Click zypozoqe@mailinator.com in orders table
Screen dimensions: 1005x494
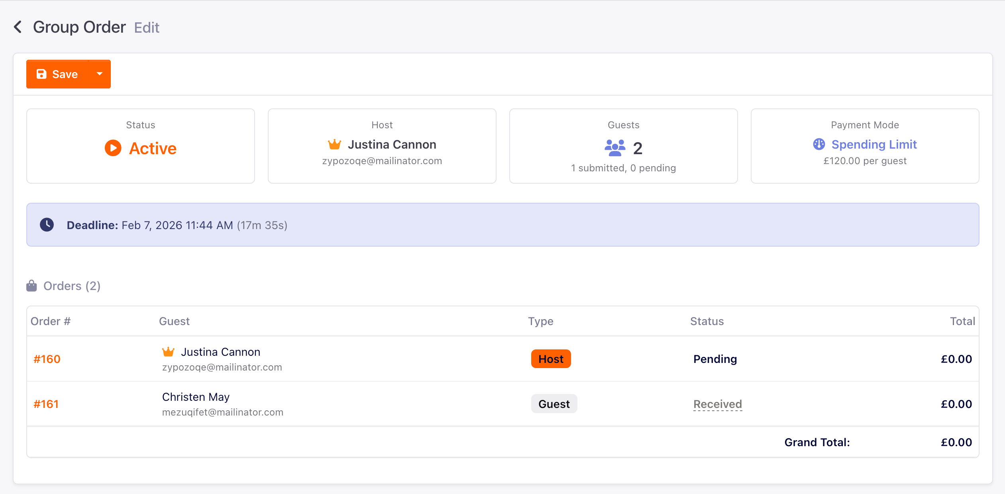(222, 367)
